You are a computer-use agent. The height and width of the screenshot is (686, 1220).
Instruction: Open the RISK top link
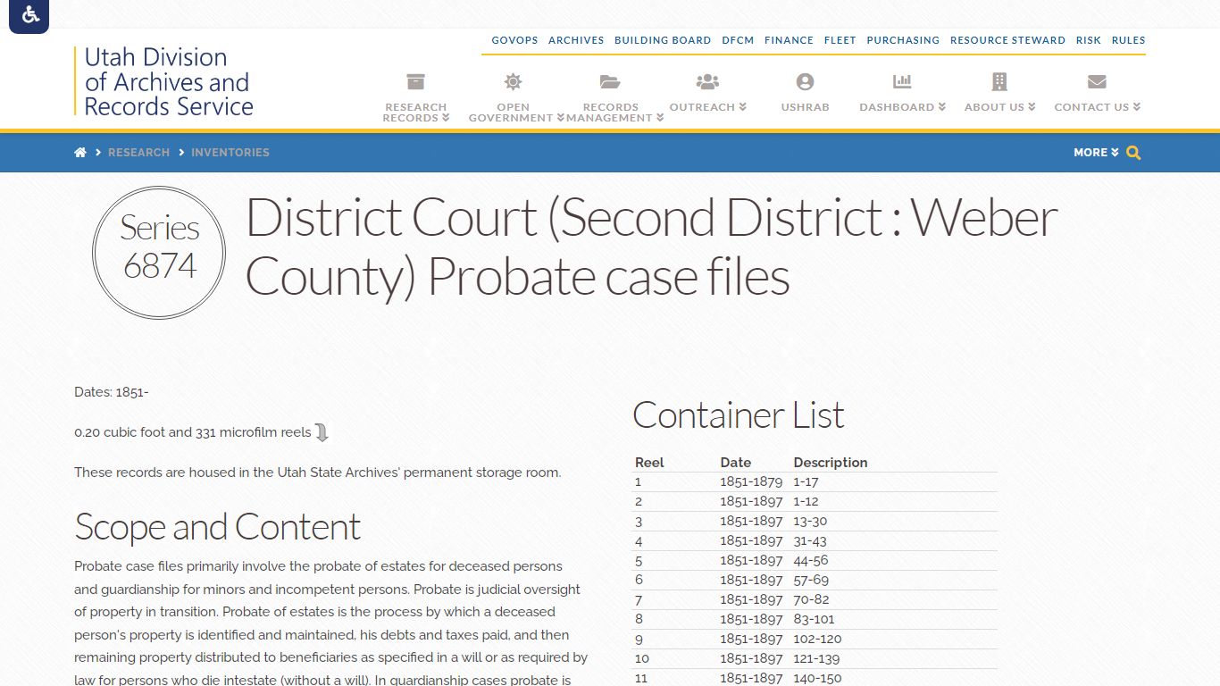point(1088,40)
